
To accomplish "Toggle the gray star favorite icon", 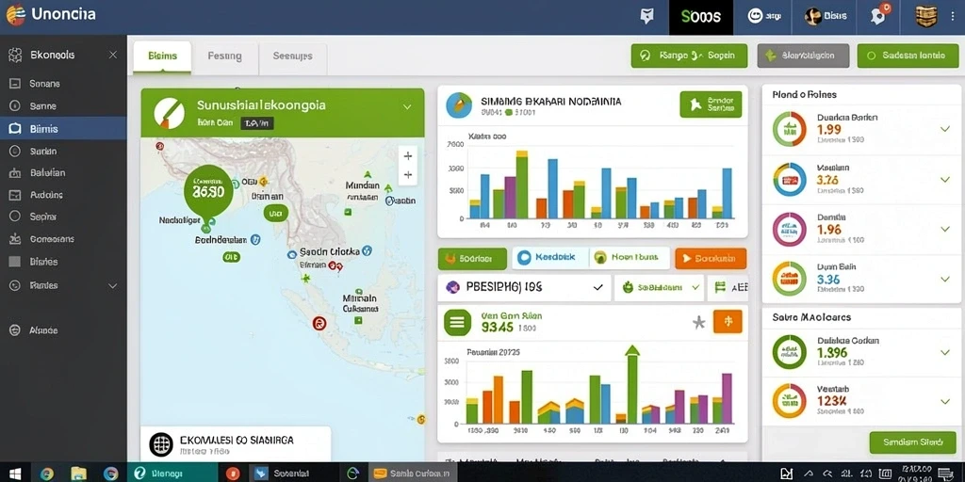I will pos(698,322).
